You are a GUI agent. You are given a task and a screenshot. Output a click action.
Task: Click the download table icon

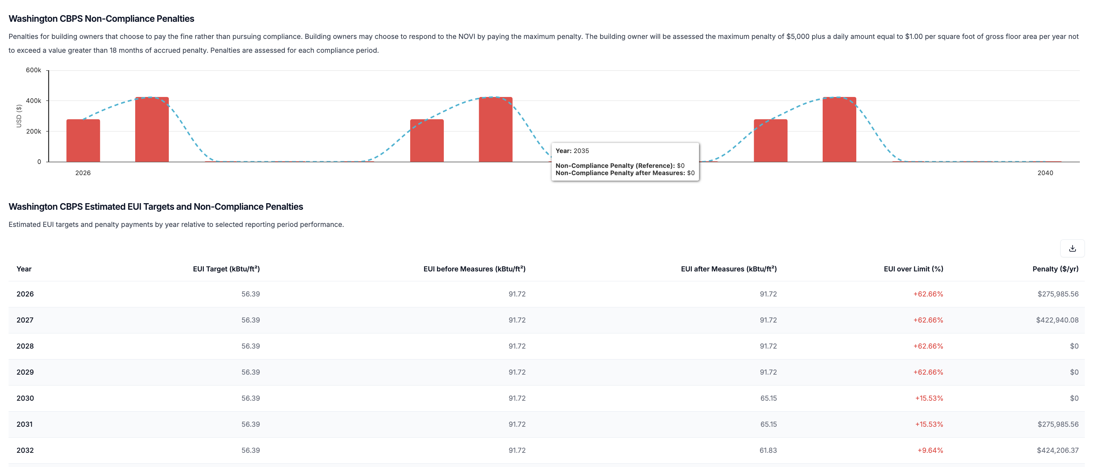(1072, 248)
